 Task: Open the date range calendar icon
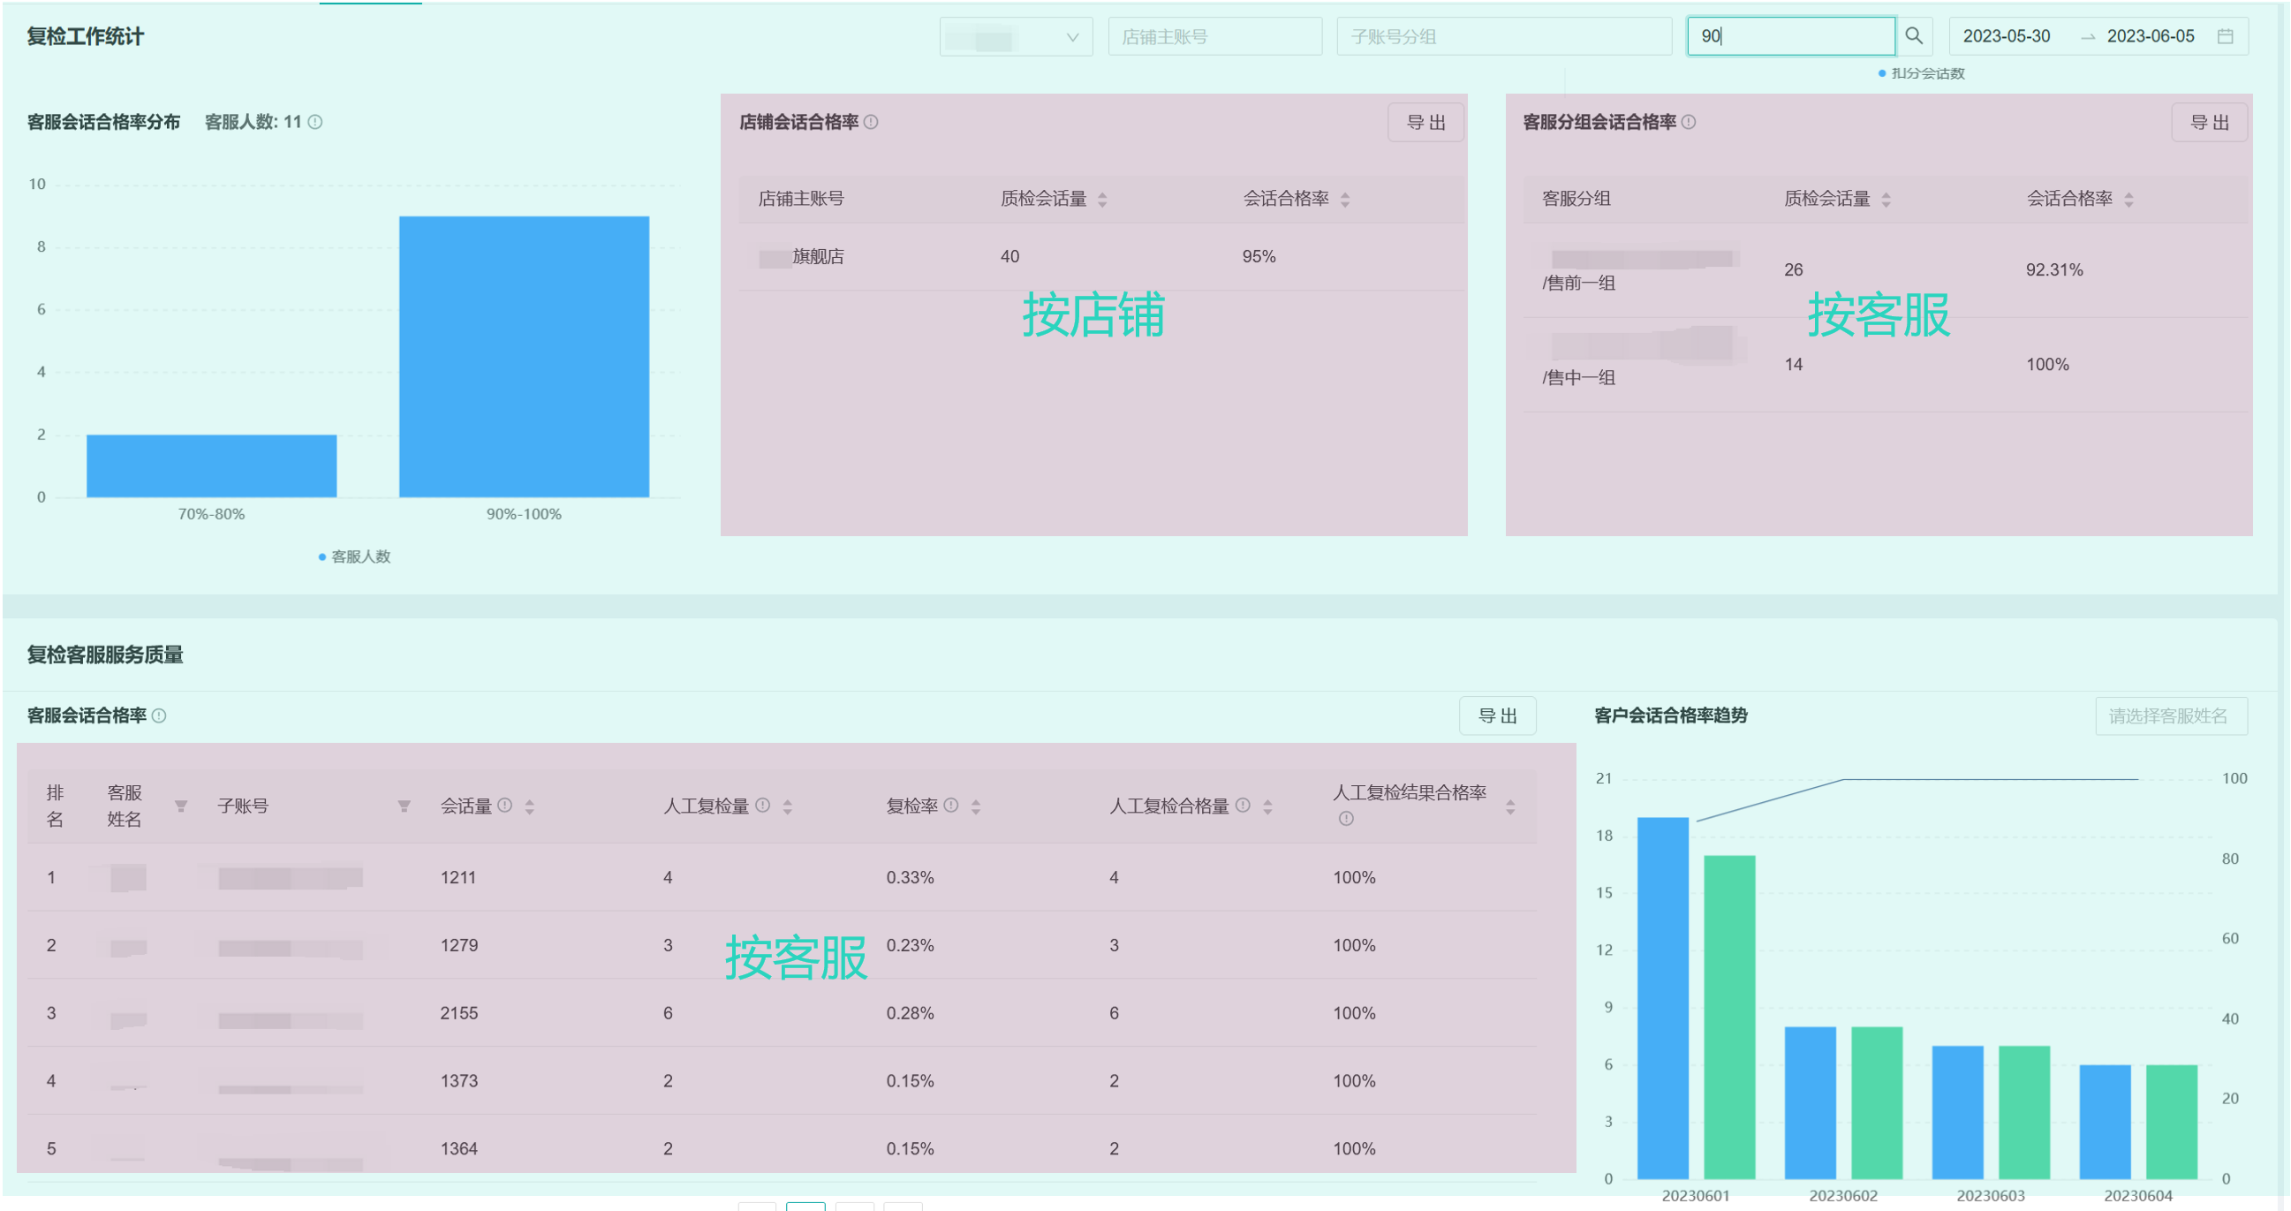tap(2225, 36)
